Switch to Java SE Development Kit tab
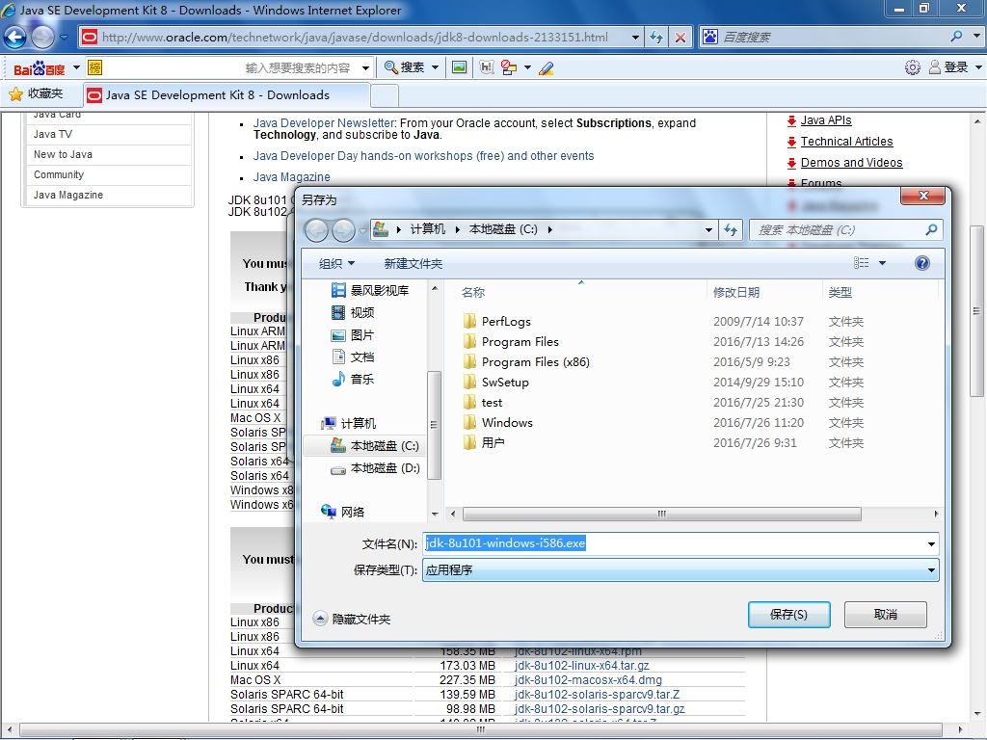987x740 pixels. 227,95
